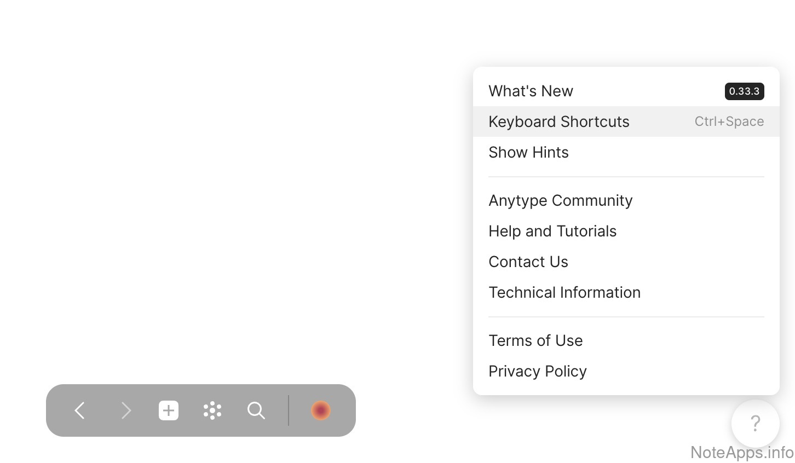Open Anytype Community link
This screenshot has height=463, width=795.
pos(560,200)
